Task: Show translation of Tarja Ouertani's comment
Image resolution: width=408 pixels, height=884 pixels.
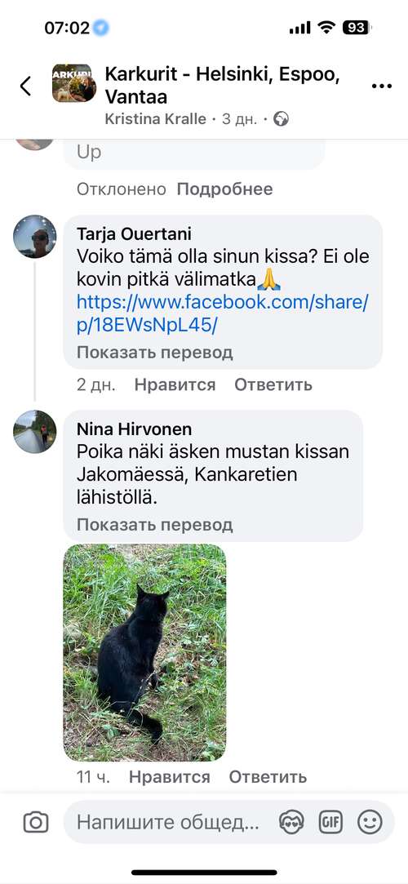Action: 155,353
